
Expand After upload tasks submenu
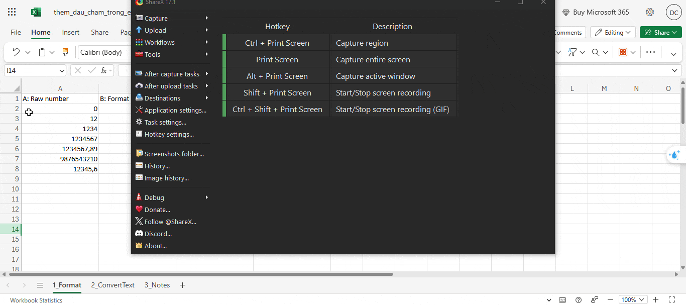point(172,86)
